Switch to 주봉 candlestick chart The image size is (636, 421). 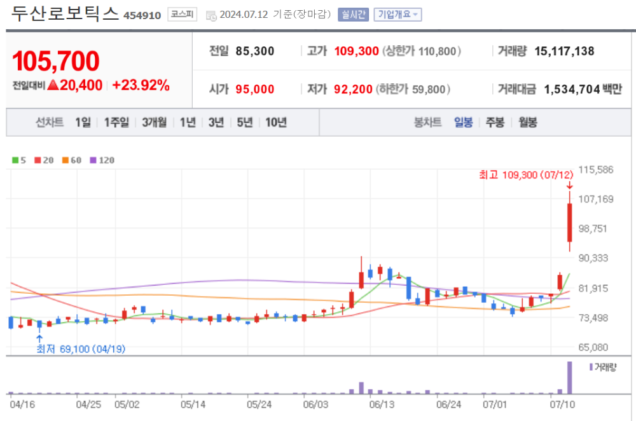[495, 122]
